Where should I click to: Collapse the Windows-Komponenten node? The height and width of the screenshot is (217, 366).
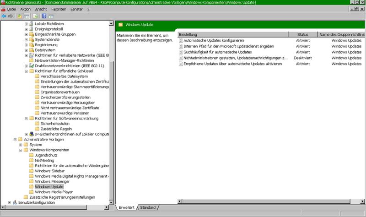point(21,150)
